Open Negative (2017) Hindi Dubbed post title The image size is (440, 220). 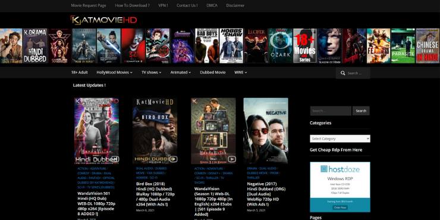coord(266,194)
